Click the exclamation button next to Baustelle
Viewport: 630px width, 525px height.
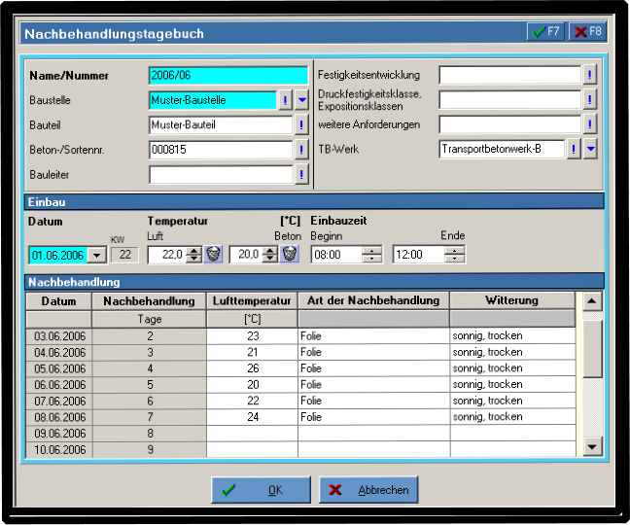click(x=285, y=99)
